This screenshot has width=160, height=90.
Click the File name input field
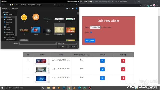pyautogui.click(x=38, y=43)
